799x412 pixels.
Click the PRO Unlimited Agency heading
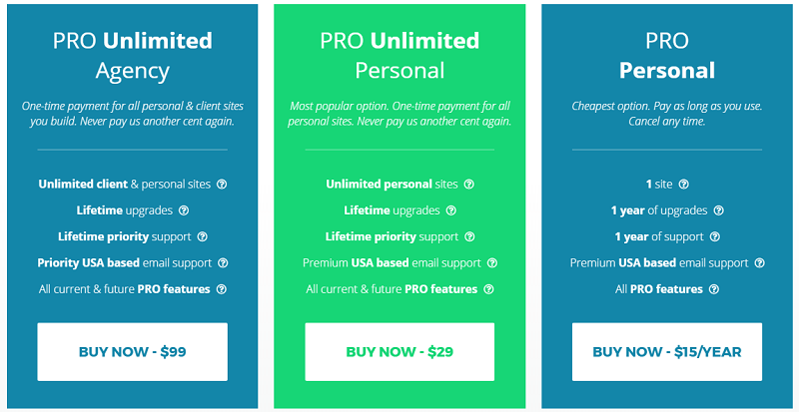pos(133,56)
